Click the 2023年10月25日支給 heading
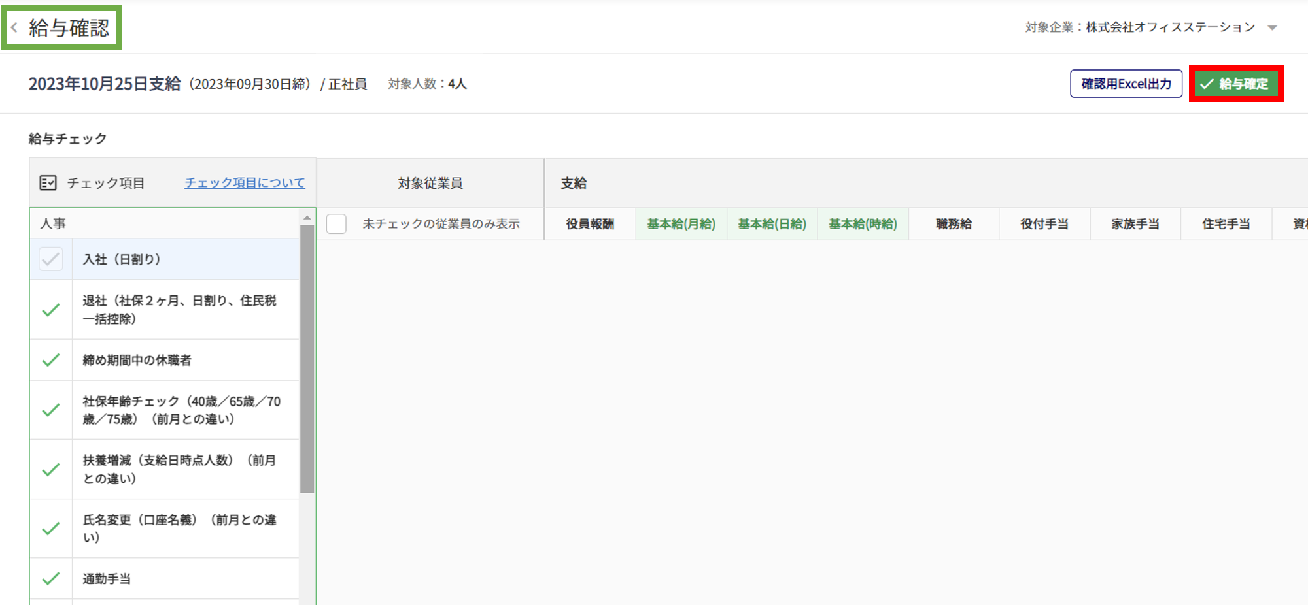 coord(105,84)
